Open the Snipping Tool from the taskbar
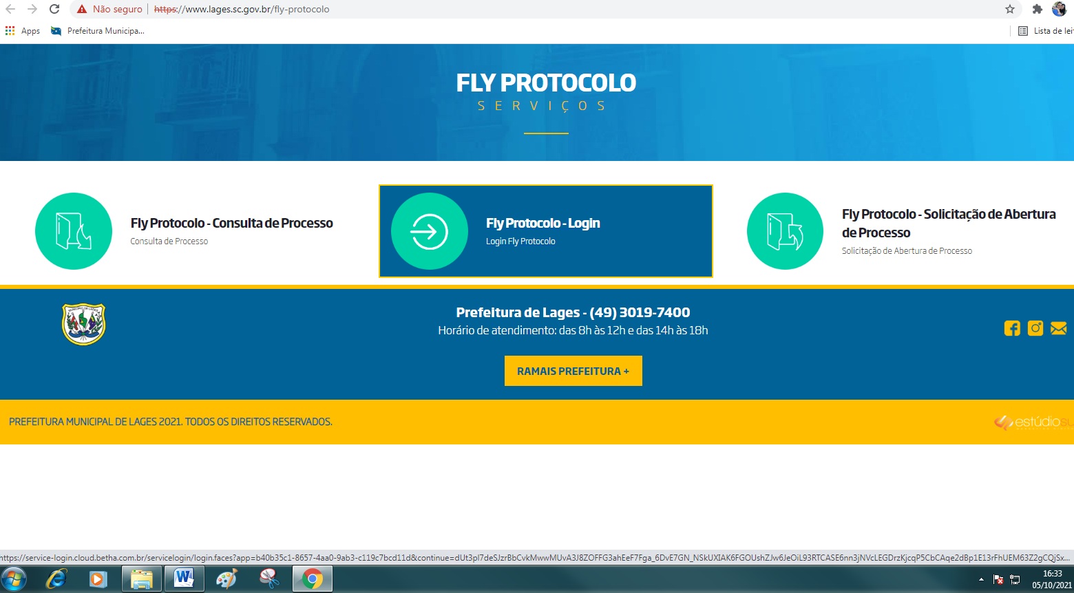1074x593 pixels. 269,579
